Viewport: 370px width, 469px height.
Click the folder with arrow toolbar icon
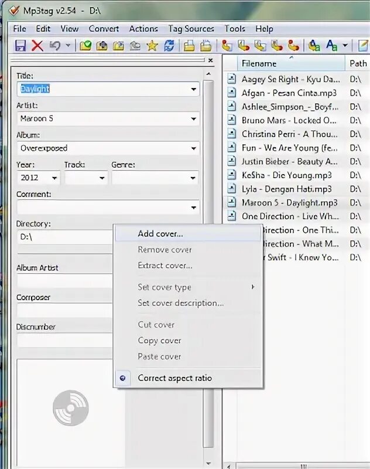(x=119, y=46)
